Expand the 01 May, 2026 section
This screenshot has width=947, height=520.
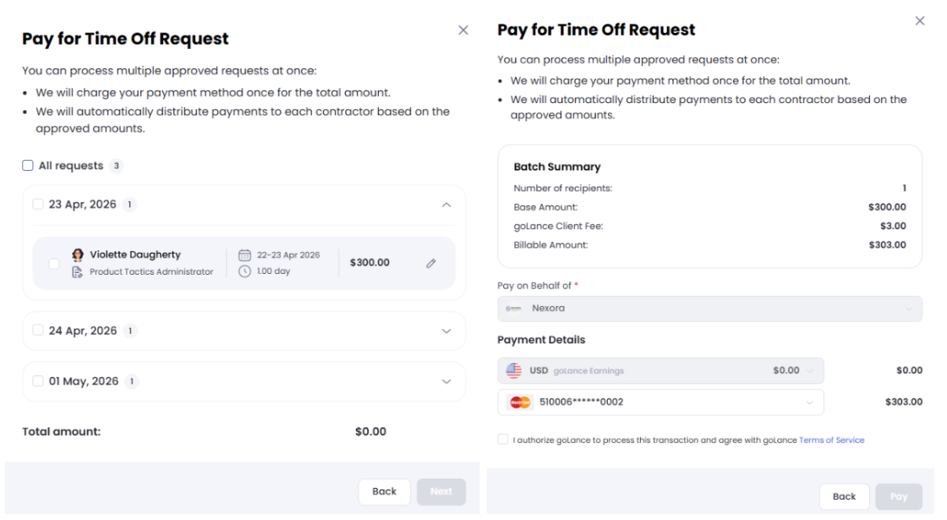447,382
